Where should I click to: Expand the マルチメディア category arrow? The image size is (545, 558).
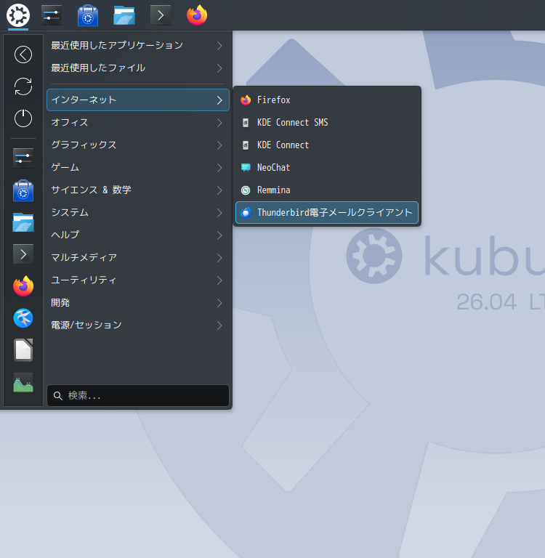click(219, 258)
